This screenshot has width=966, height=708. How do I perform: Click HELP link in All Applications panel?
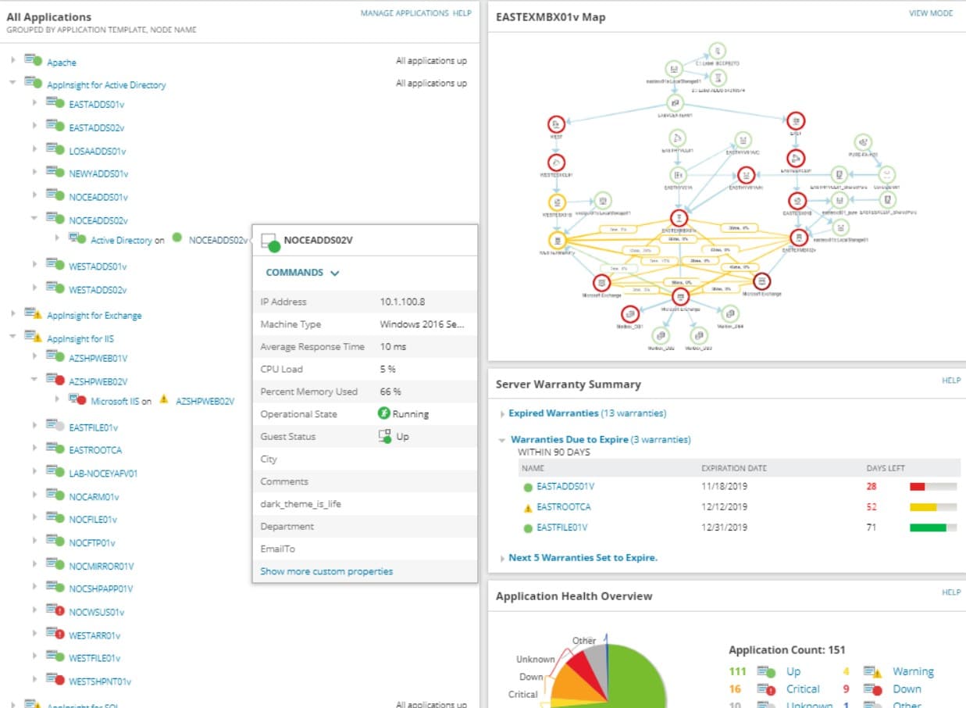point(462,13)
